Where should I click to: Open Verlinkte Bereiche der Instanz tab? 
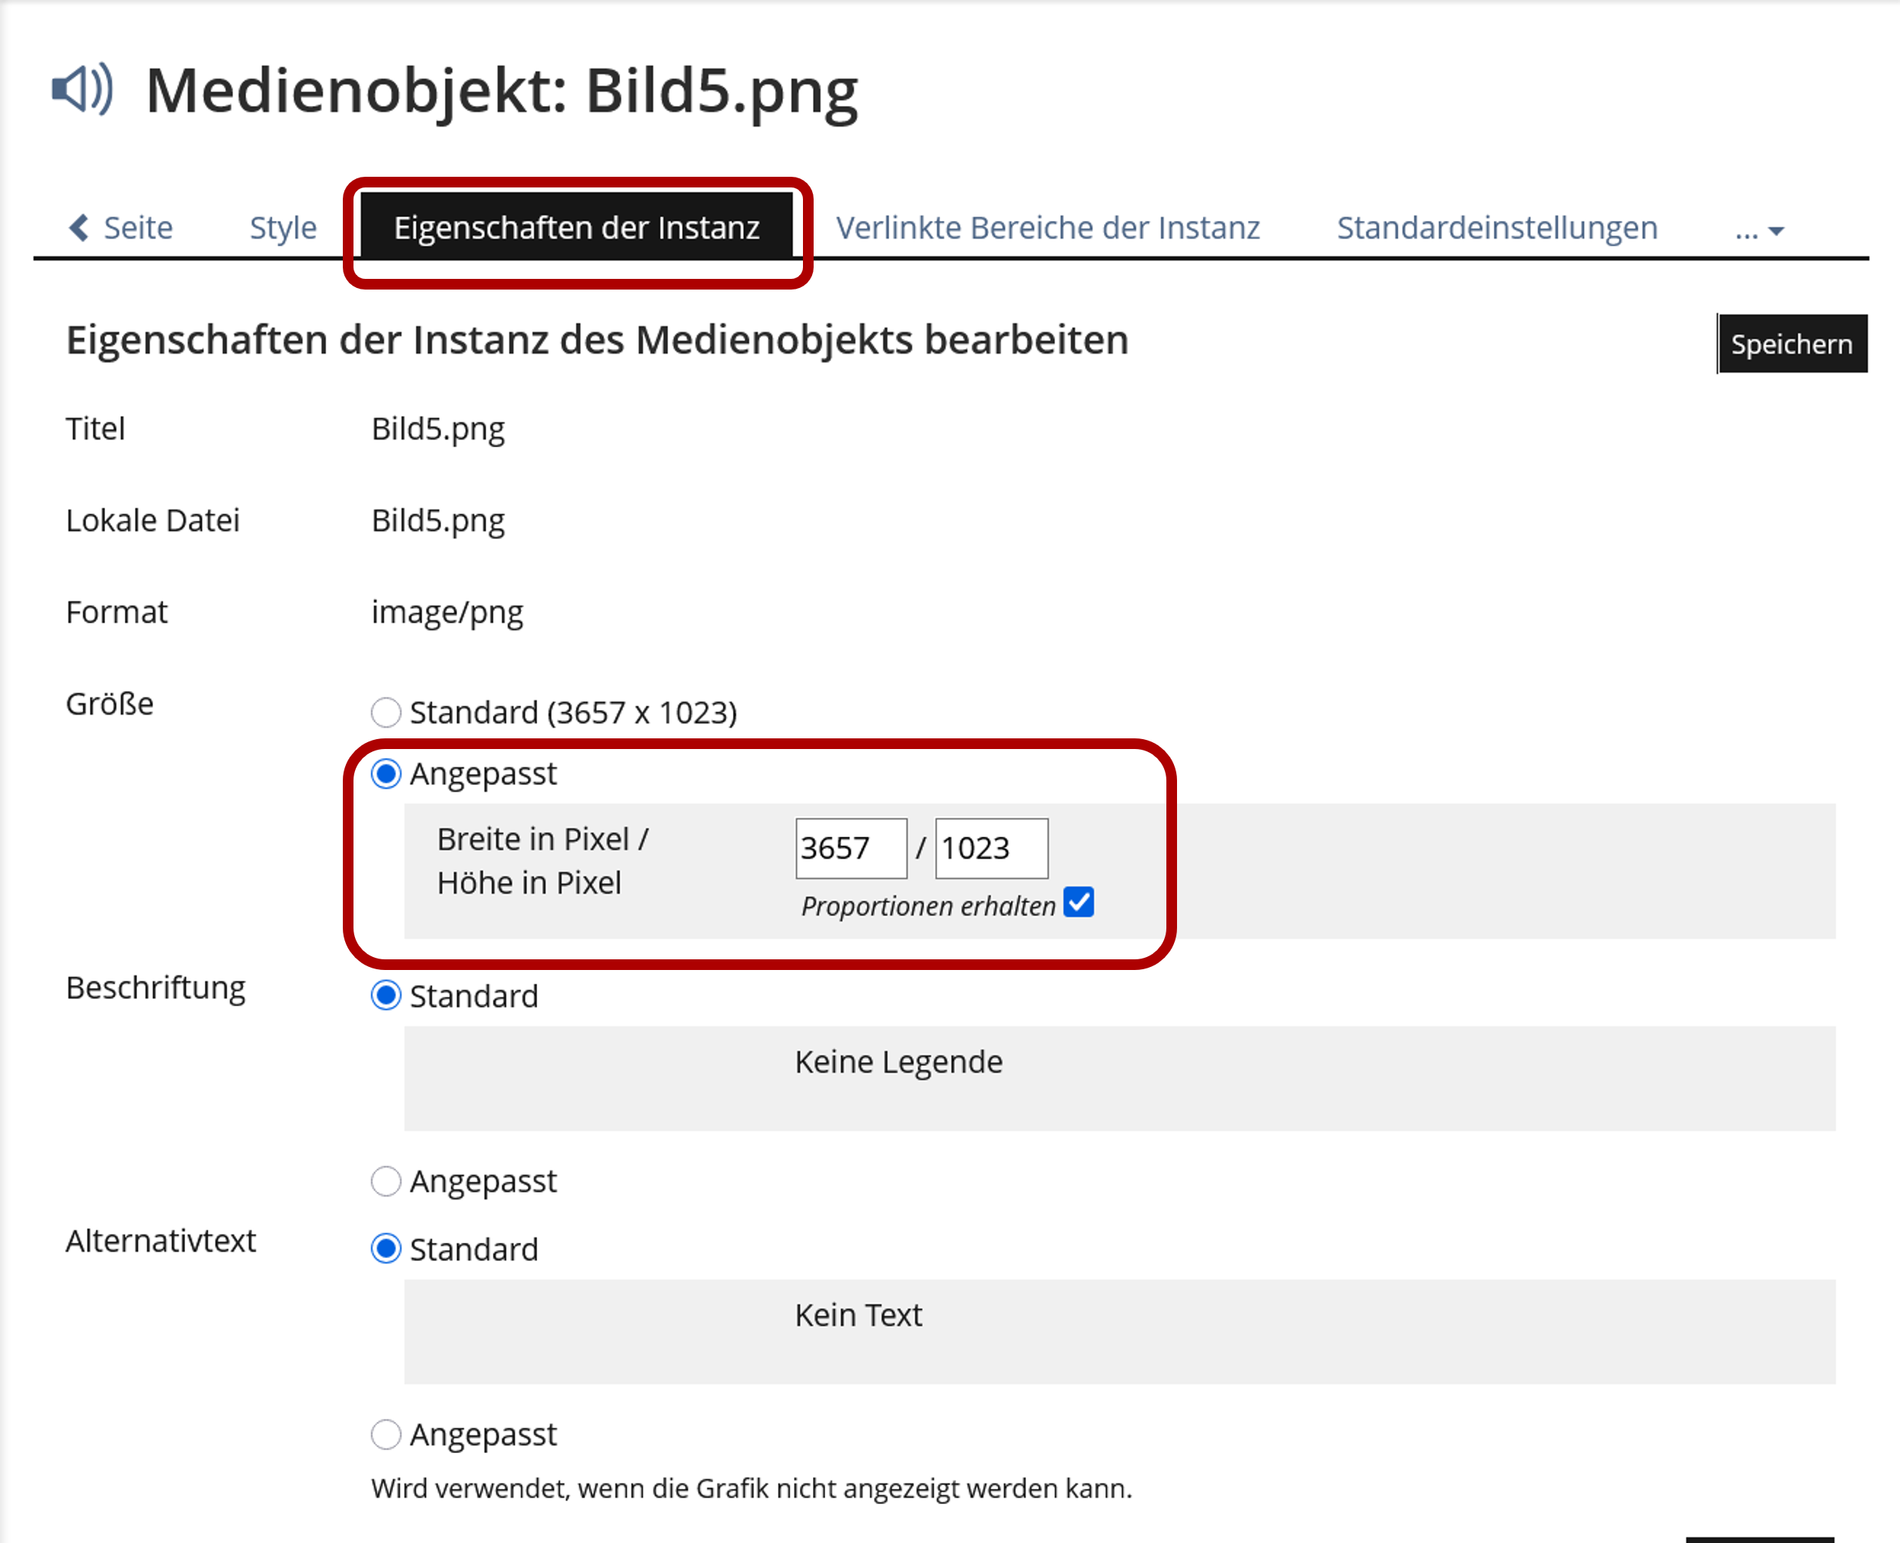point(1048,228)
